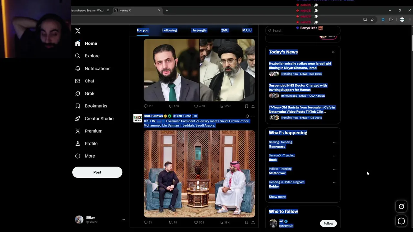This screenshot has width=413, height=232.
Task: Open Gamepass trending topic
Action: point(277,147)
